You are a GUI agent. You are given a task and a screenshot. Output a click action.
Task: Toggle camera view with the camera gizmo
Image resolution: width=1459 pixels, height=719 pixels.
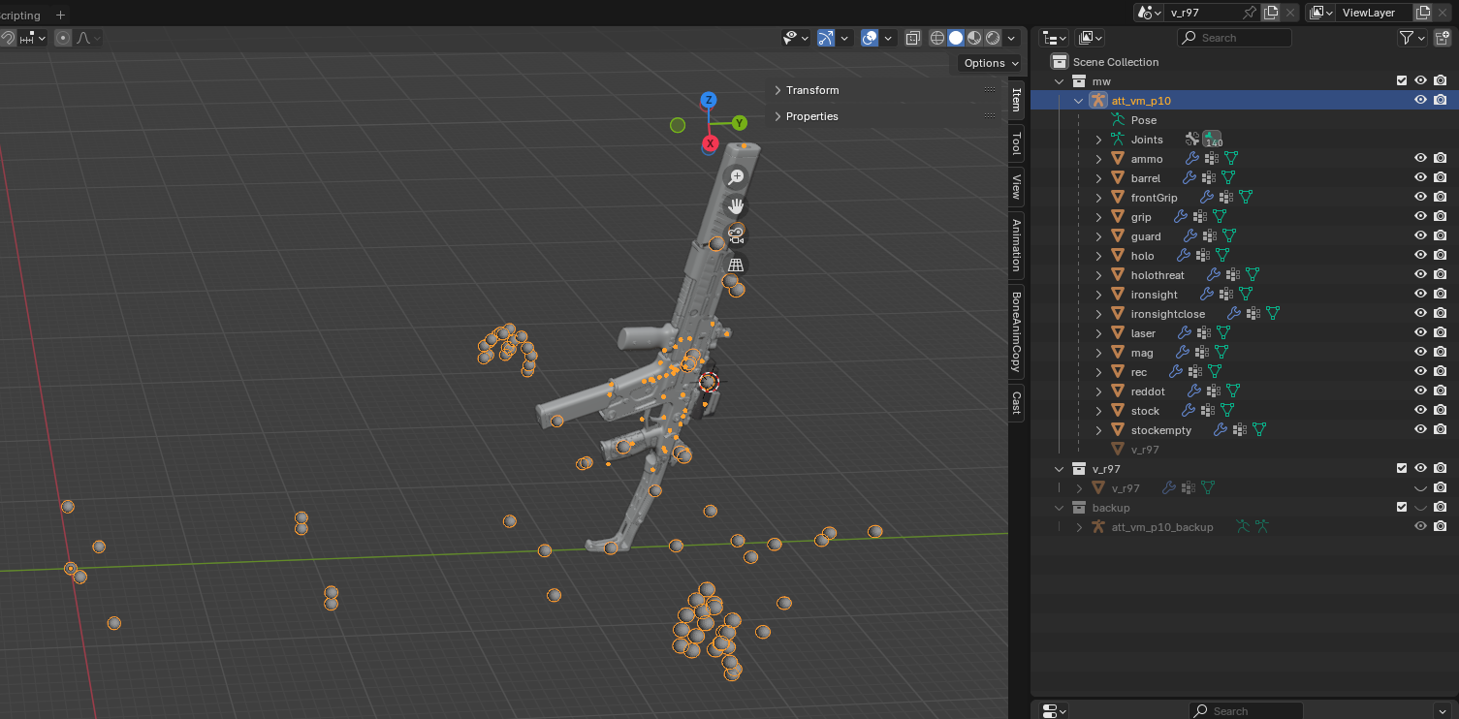pos(736,234)
